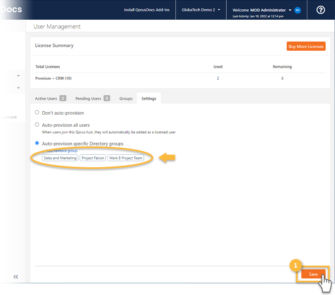Select the Project Falcon group tag
The image size is (335, 295).
[x=93, y=158]
